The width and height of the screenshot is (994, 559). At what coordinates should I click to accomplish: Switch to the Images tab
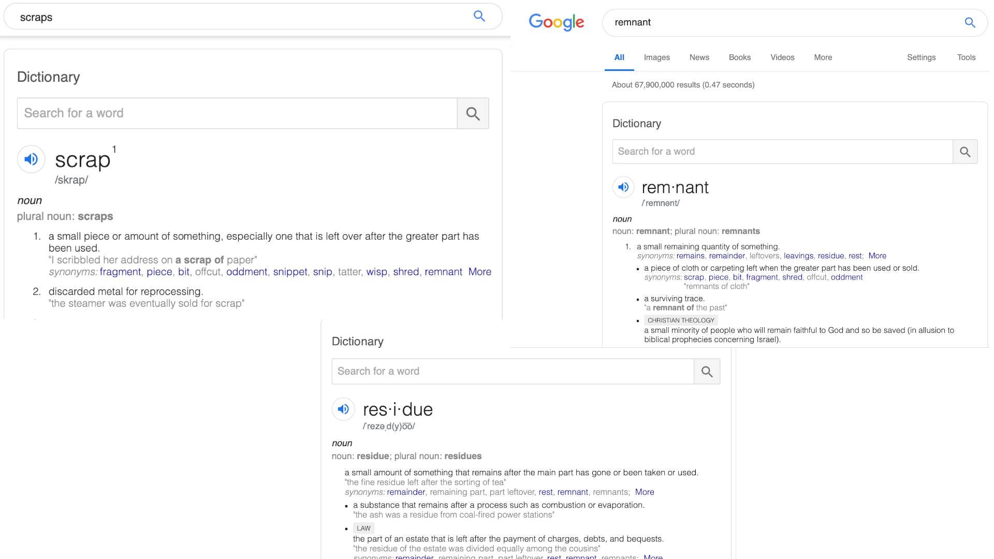pyautogui.click(x=656, y=57)
